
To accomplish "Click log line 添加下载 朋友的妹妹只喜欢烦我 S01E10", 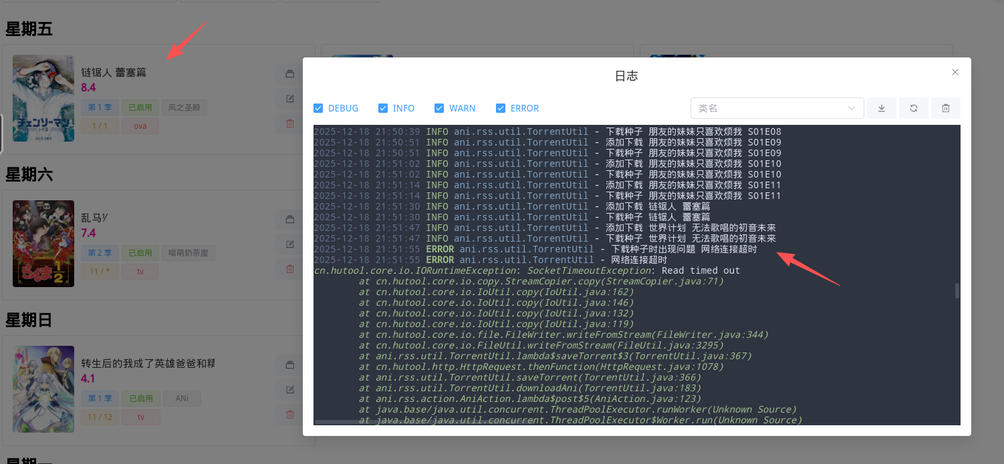I will tap(547, 164).
